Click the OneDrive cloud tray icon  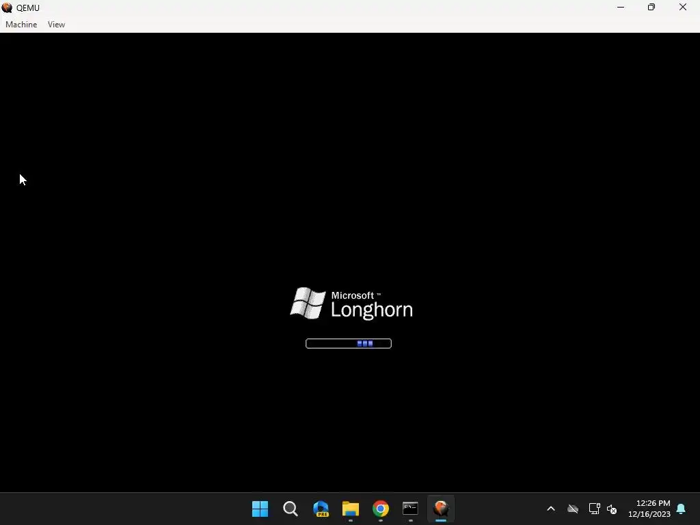(573, 509)
